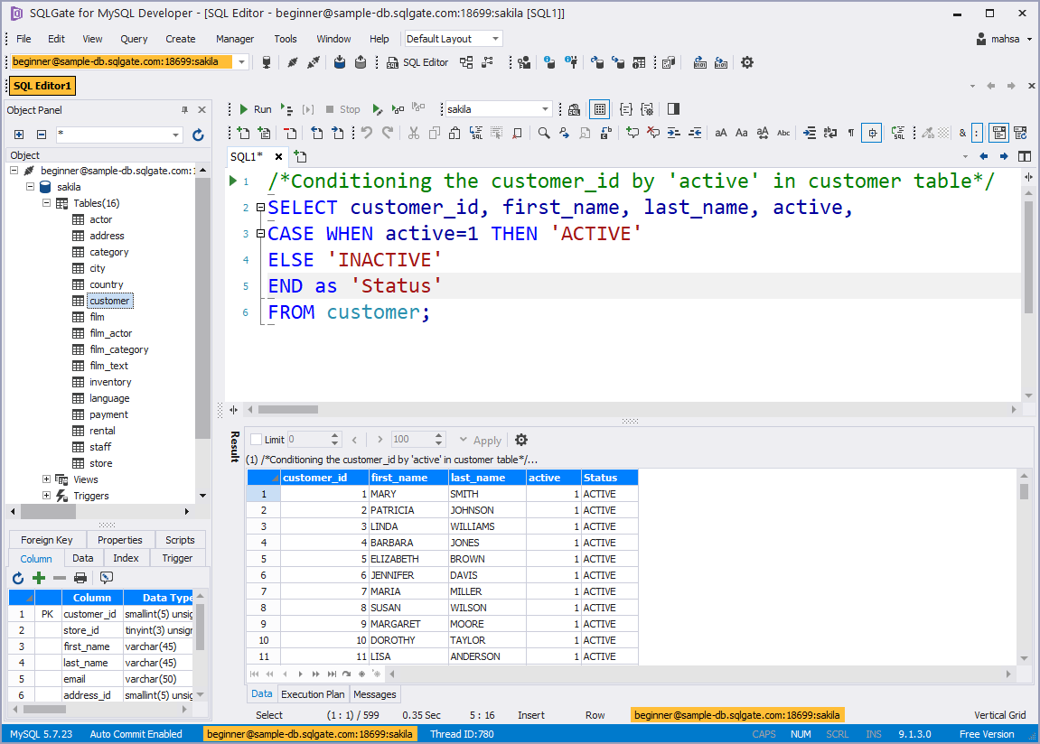1040x744 pixels.
Task: Click the printer icon in column panel
Action: [80, 578]
